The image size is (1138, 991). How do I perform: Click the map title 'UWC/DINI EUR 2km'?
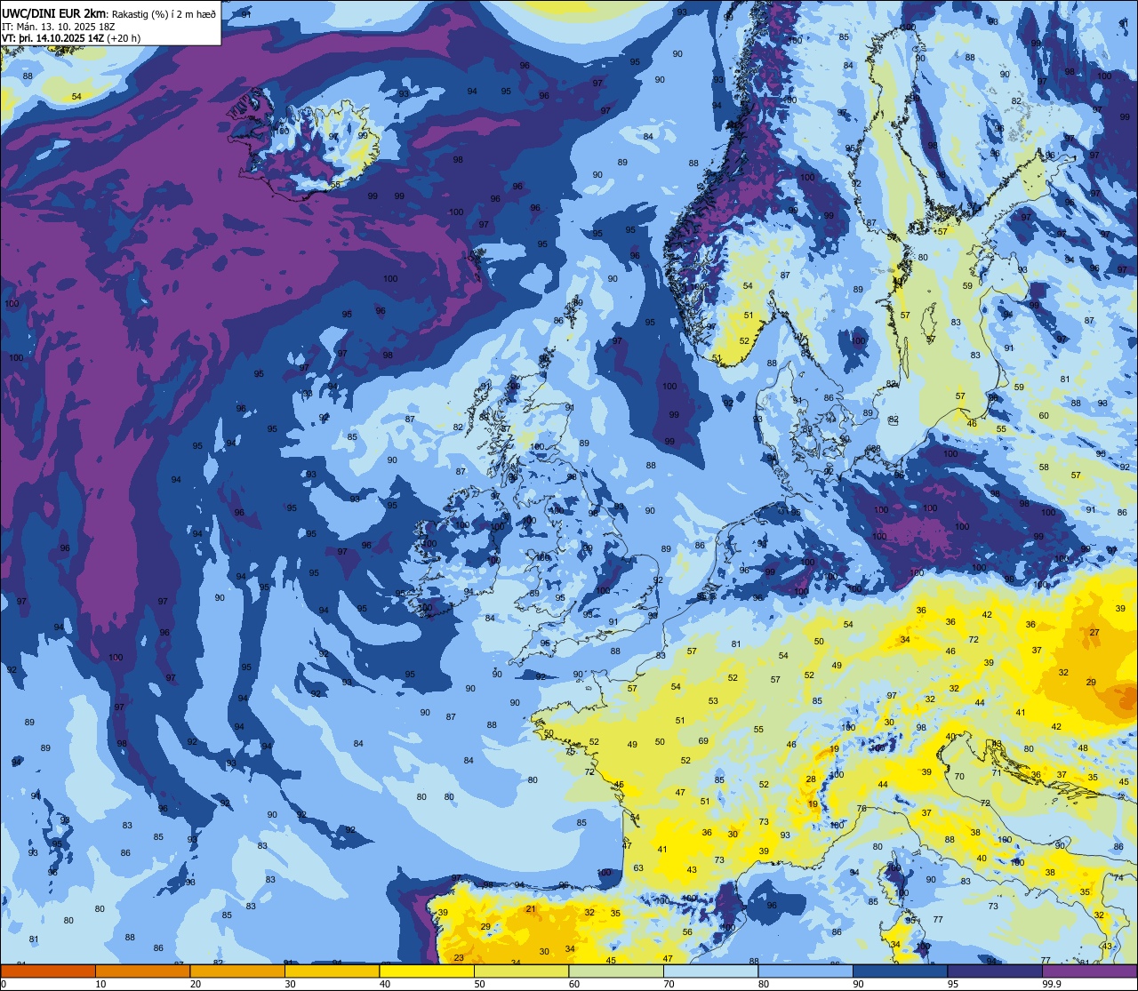click(x=54, y=12)
